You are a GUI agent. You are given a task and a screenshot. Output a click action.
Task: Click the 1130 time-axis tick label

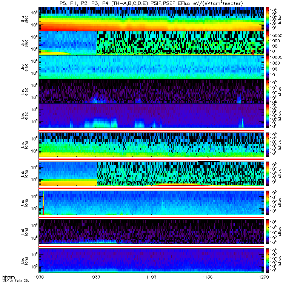(x=208, y=277)
